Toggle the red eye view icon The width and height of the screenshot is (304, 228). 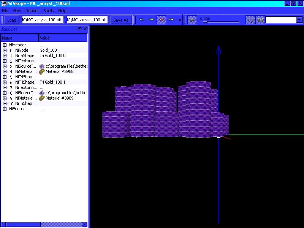161,20
